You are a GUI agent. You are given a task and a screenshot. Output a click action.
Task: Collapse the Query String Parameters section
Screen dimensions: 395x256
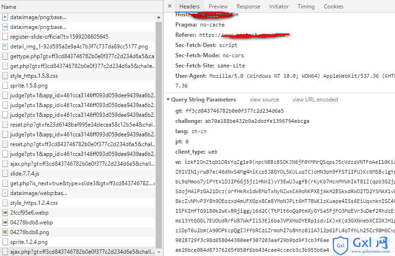coord(168,100)
